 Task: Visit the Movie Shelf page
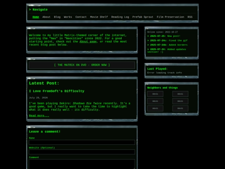click(x=99, y=17)
